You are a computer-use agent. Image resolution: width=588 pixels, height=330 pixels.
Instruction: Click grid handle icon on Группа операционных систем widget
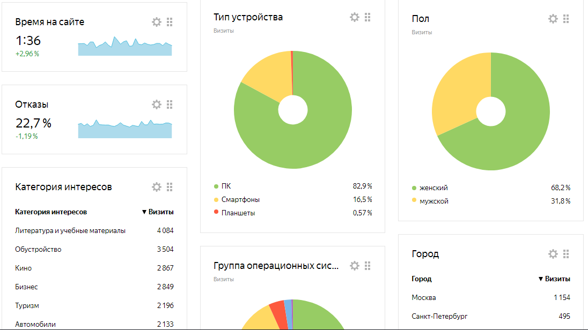367,266
